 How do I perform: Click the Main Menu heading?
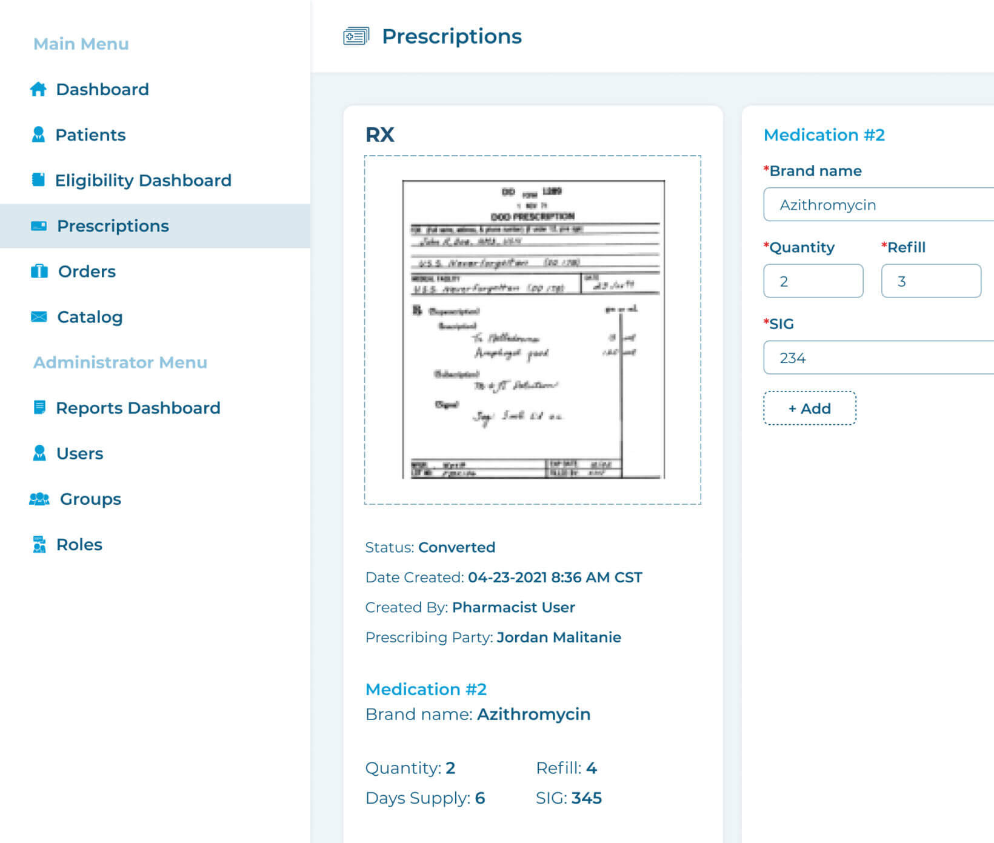[x=81, y=44]
